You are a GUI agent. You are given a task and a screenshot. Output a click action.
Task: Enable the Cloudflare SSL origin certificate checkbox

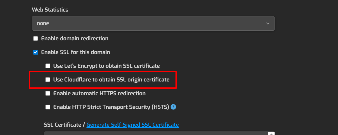(48, 80)
